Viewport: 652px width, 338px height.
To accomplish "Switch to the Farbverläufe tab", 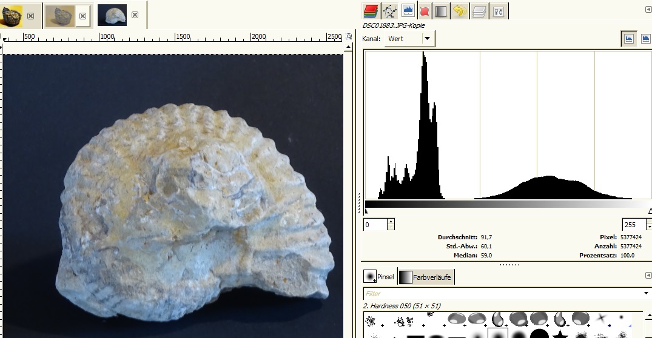I will (x=426, y=277).
